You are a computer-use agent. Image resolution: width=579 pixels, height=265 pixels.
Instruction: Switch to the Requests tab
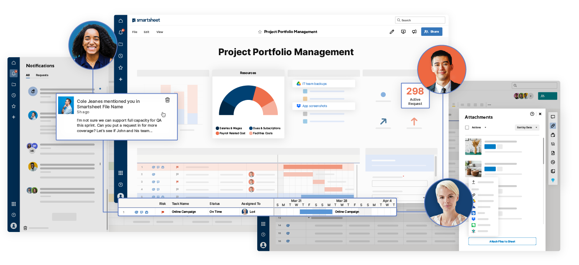[x=41, y=75]
